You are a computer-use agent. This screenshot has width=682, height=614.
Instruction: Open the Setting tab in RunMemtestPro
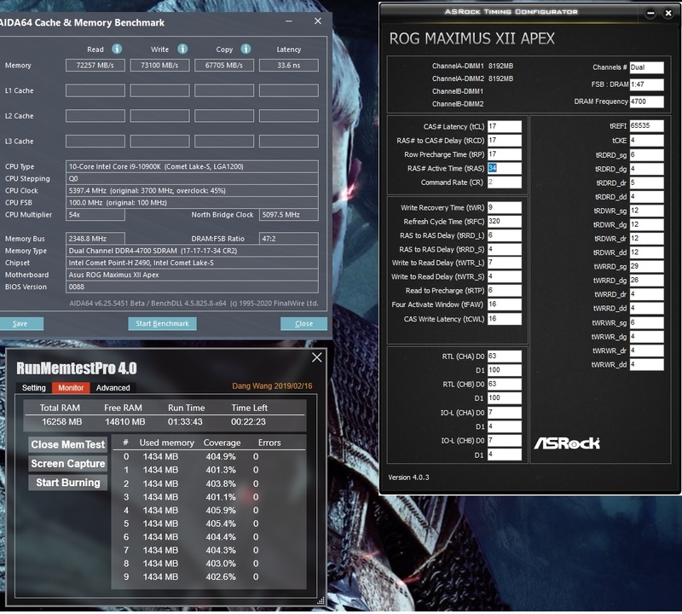point(33,388)
